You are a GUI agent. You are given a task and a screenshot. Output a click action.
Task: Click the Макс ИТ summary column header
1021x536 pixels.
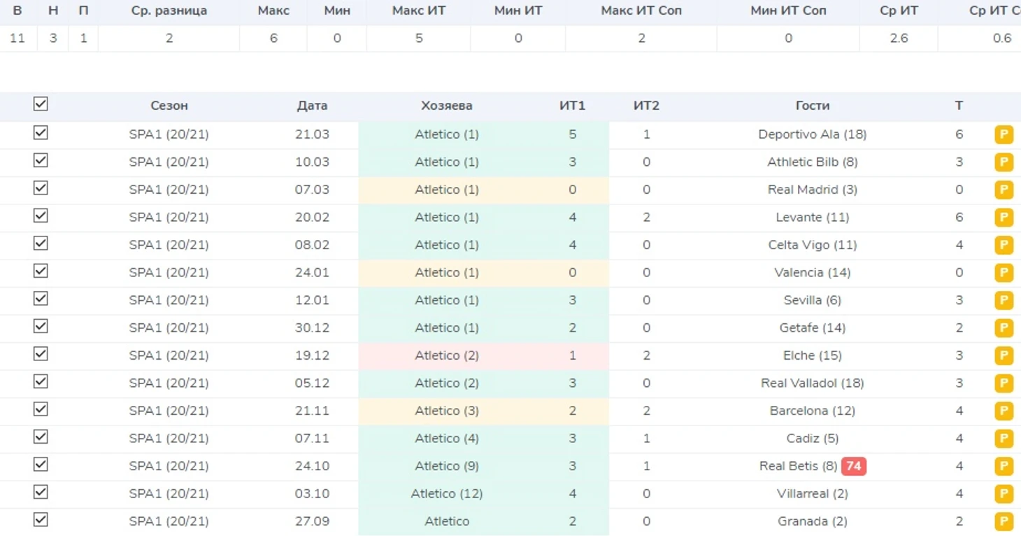[x=419, y=11]
